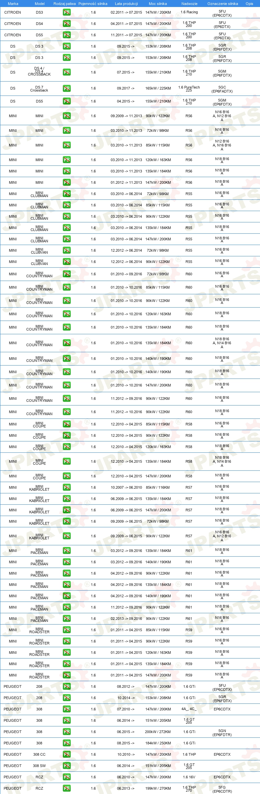Click fuel icon in MINI PACEMAN 02.2013 row

point(66,619)
